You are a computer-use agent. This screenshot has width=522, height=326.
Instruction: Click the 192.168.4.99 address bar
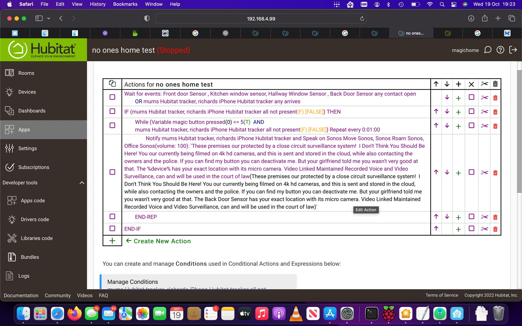261,19
